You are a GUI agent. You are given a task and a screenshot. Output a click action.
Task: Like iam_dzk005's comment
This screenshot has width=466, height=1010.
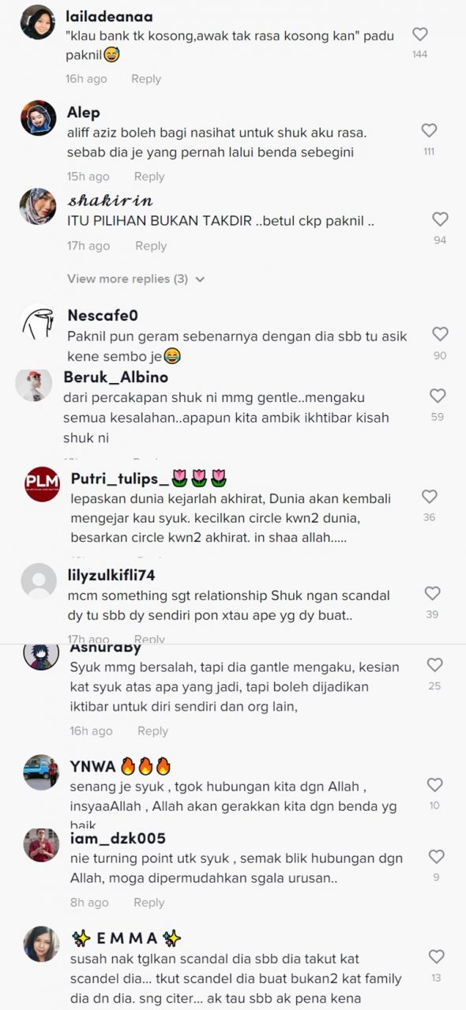pos(436,857)
